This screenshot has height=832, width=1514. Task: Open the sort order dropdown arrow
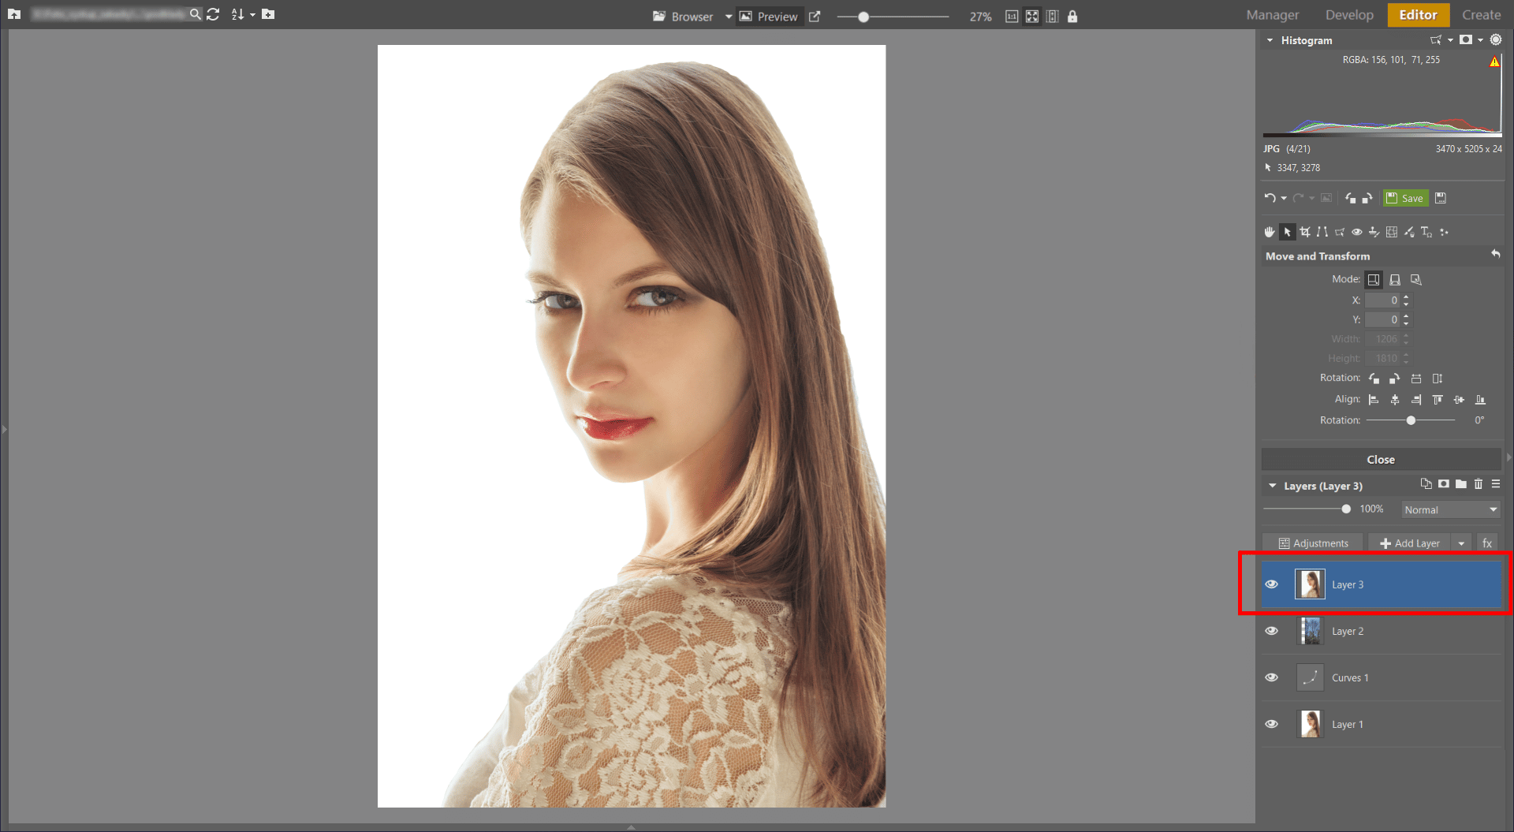252,15
